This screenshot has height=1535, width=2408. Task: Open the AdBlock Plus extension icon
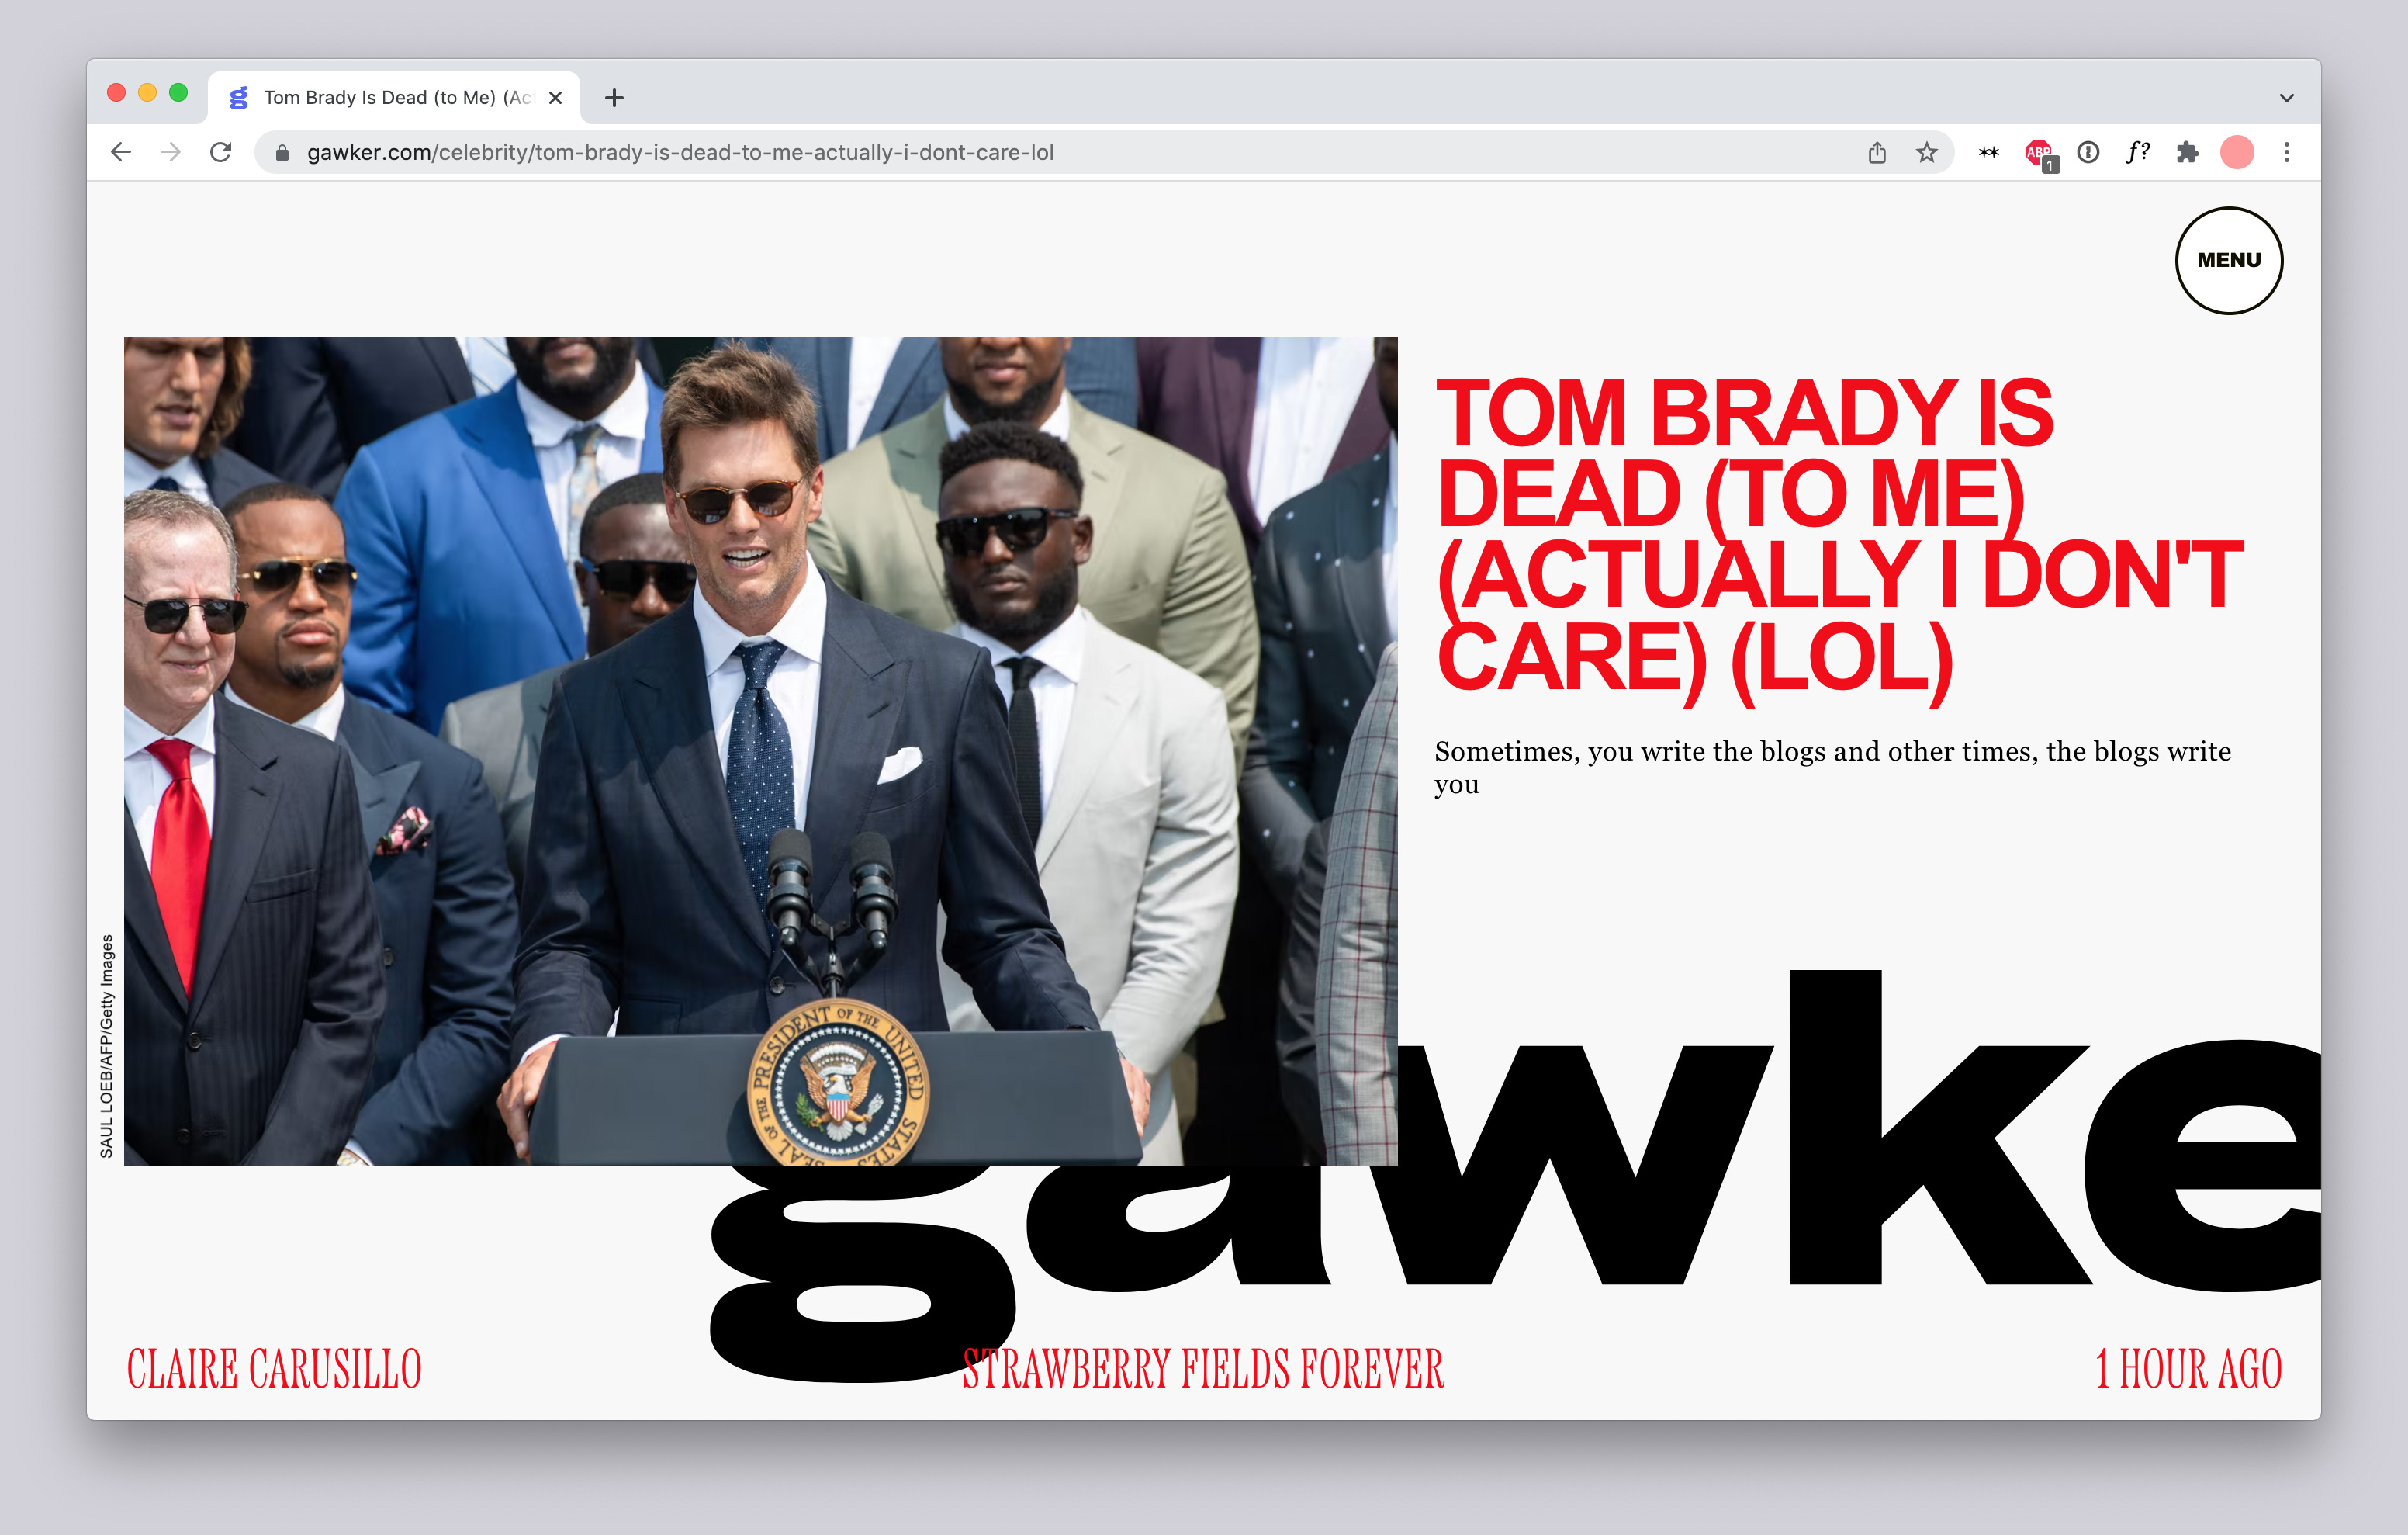(x=2039, y=153)
